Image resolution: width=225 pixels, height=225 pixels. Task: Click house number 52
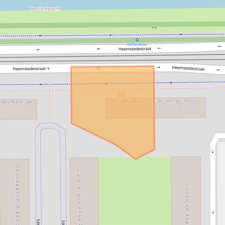point(18,220)
